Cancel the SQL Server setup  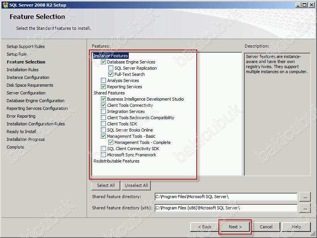(x=266, y=227)
